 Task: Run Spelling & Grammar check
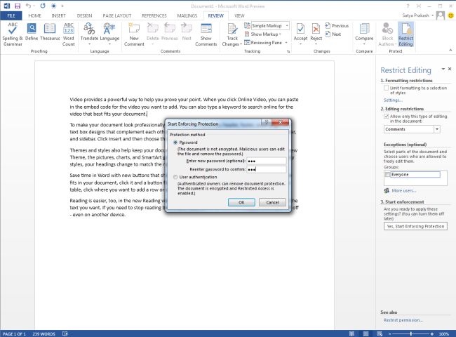point(13,34)
